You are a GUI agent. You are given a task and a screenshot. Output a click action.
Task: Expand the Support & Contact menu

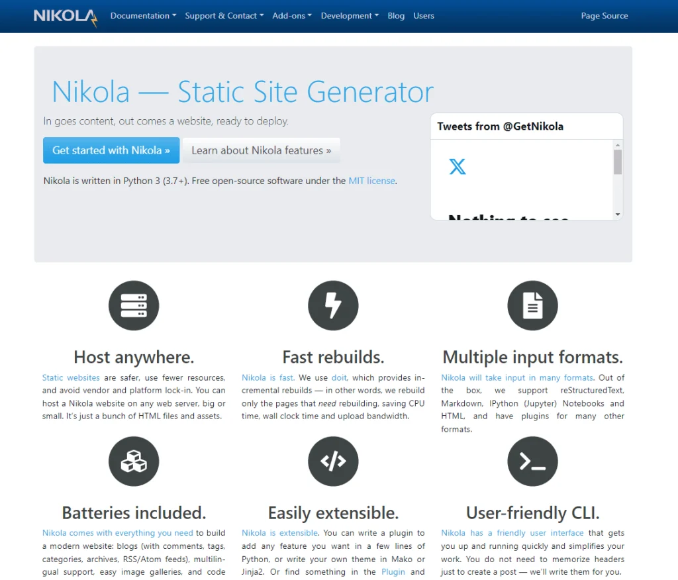point(224,16)
